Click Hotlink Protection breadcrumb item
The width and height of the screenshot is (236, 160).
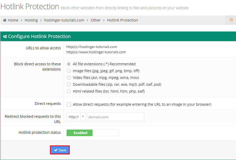[x=122, y=20]
